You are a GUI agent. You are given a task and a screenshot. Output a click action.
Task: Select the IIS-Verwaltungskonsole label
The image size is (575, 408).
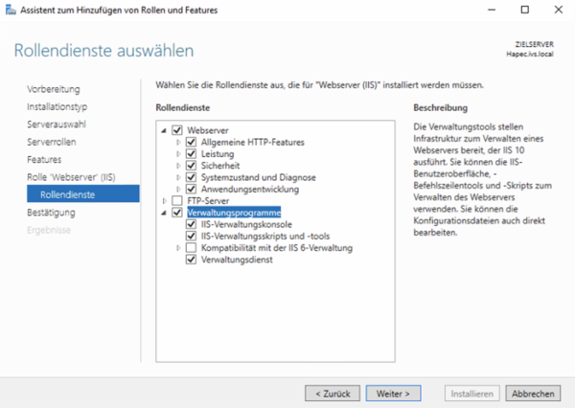click(246, 224)
